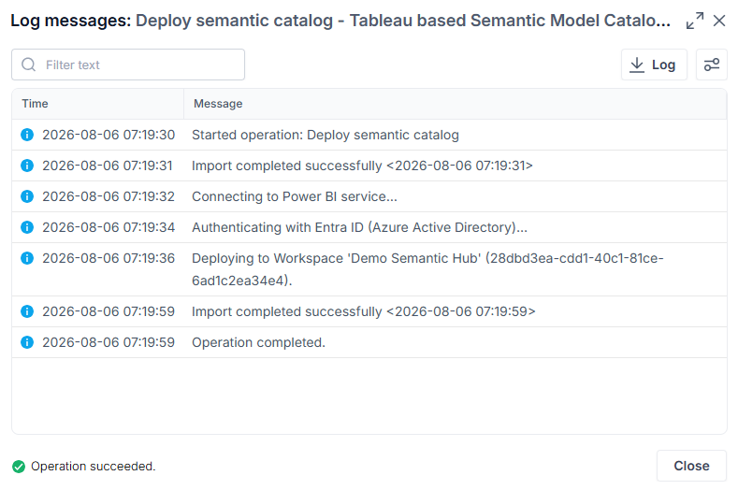738x490 pixels.
Task: Click info icon for Operation completed row
Action: click(27, 342)
